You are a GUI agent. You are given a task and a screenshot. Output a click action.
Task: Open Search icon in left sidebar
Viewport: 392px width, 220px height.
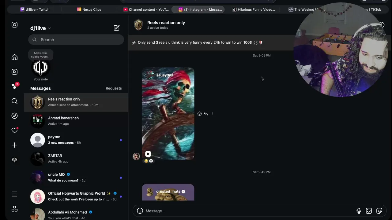pyautogui.click(x=14, y=101)
